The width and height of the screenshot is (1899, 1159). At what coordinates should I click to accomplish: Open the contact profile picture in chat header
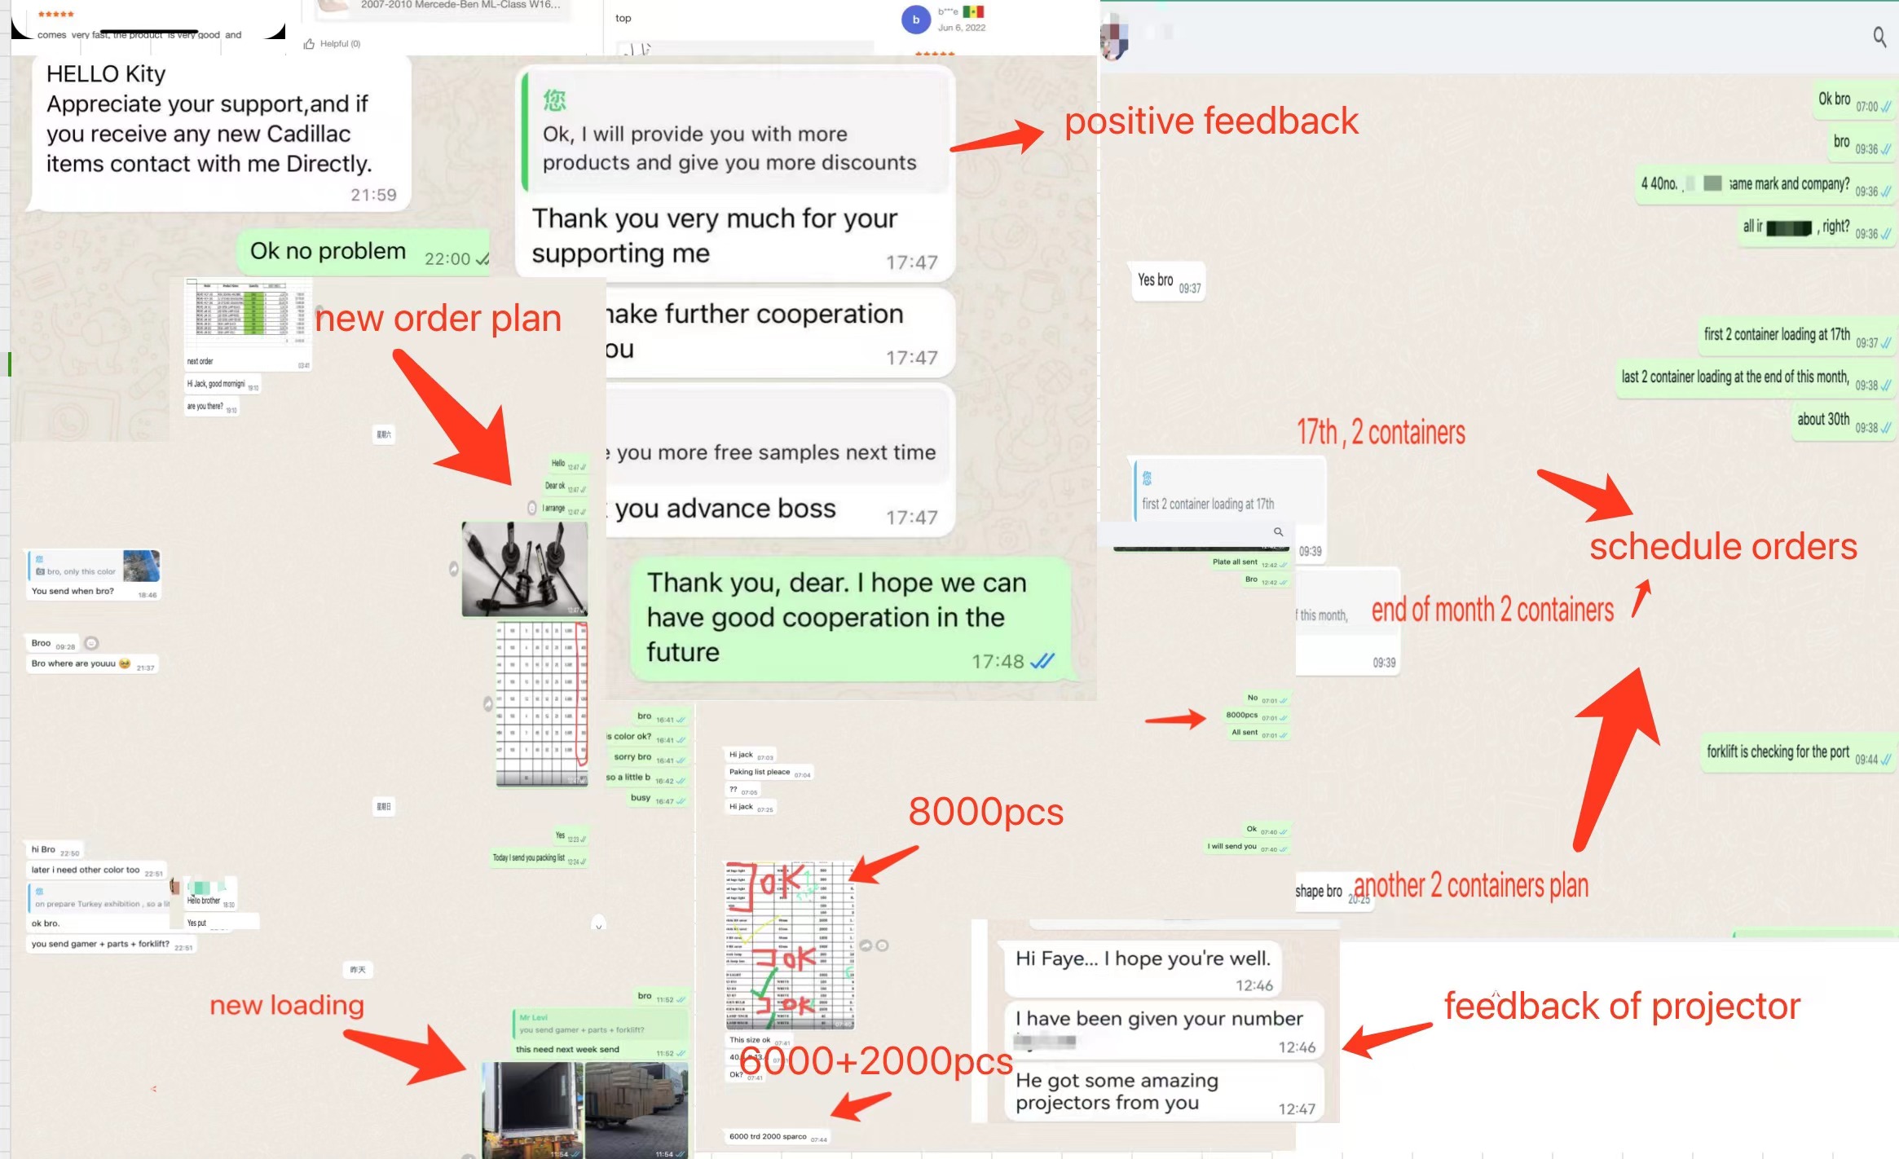[1113, 38]
